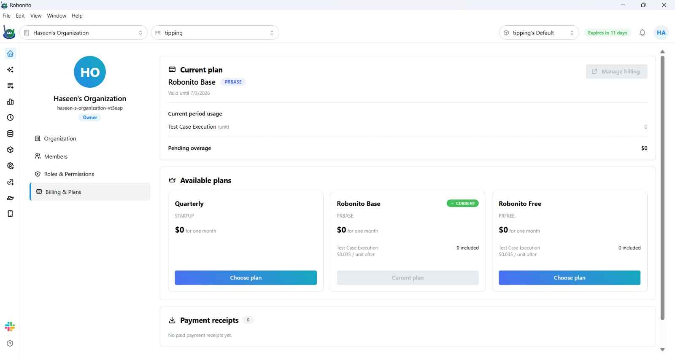This screenshot has height=358, width=675.
Task: Click the Pending overage label
Action: pos(189,148)
